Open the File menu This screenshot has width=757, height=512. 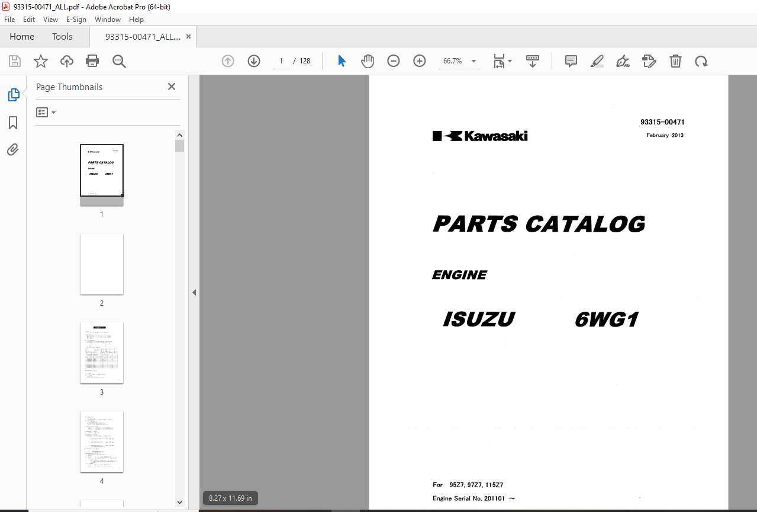coord(9,20)
